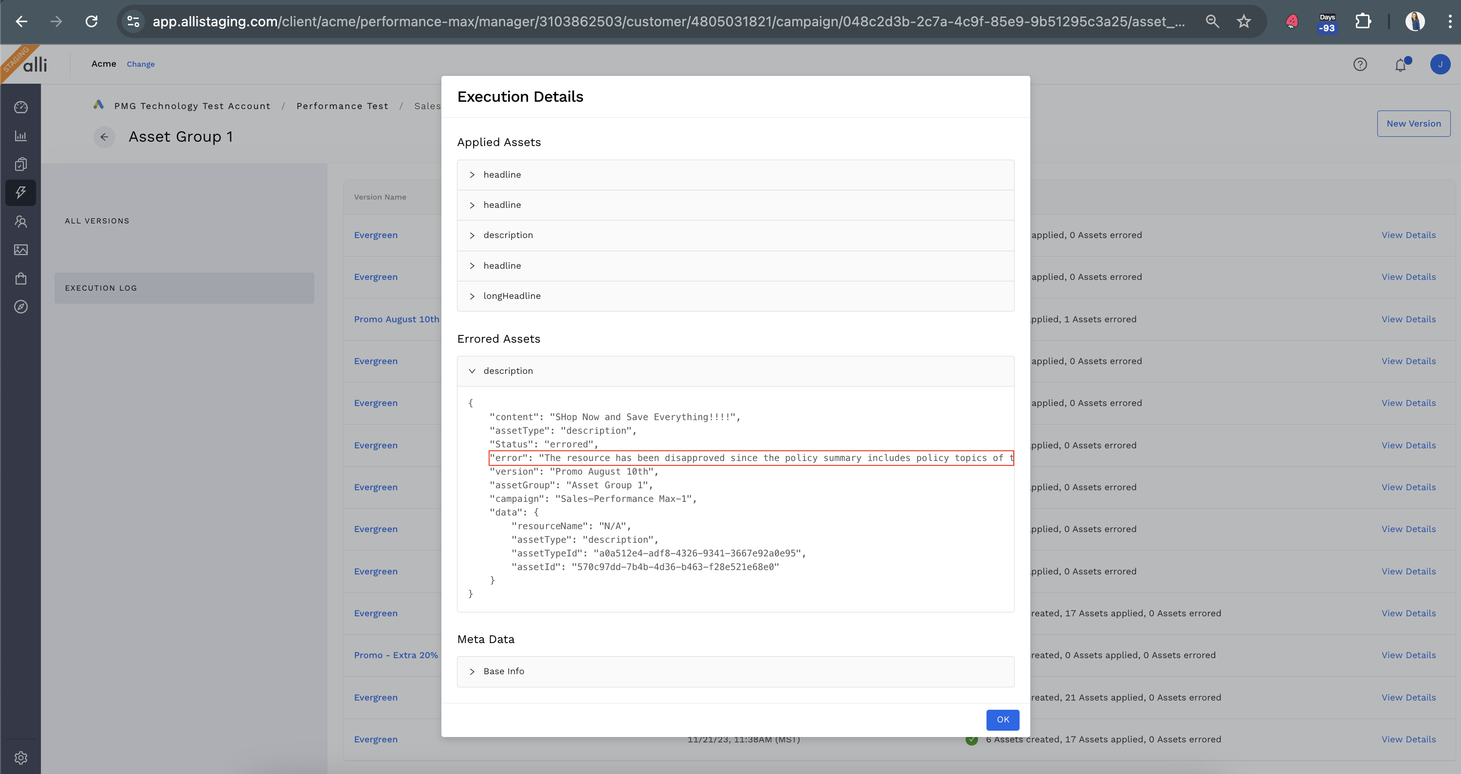Screen dimensions: 1461x774
Task: Switch to All Versions tab
Action: click(x=97, y=221)
